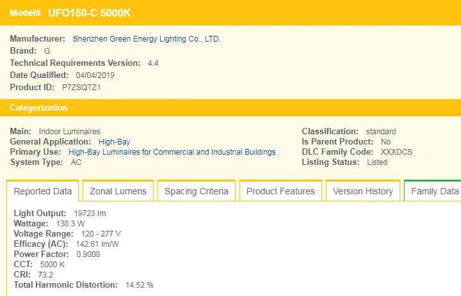Click the Voltage Range value 120 - 277 V
The height and width of the screenshot is (296, 461).
point(101,234)
